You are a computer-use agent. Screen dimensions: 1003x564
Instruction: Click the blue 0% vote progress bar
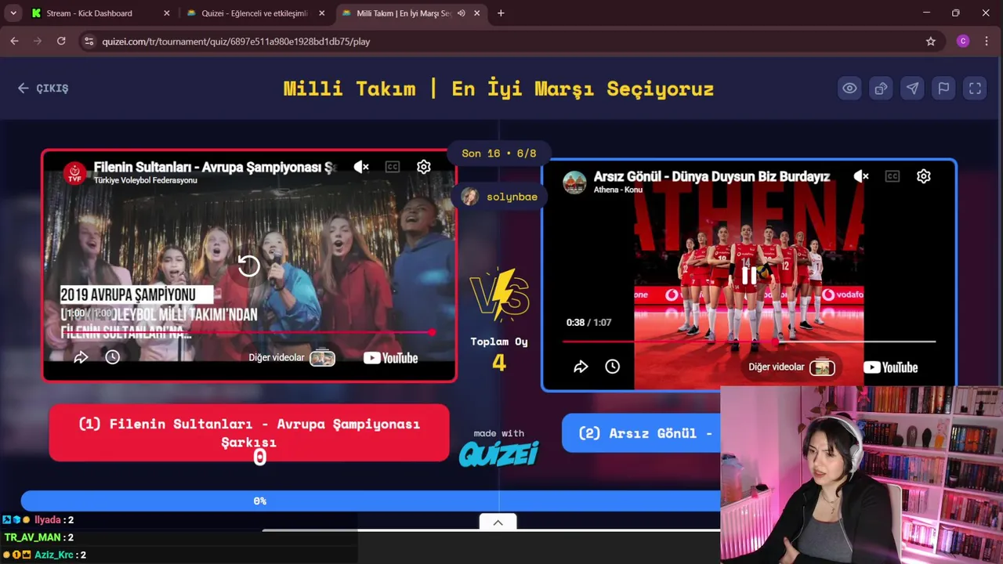[x=370, y=501]
